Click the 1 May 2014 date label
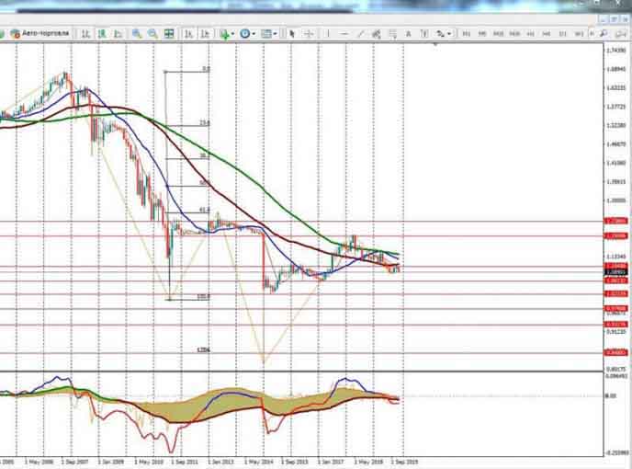 258,461
